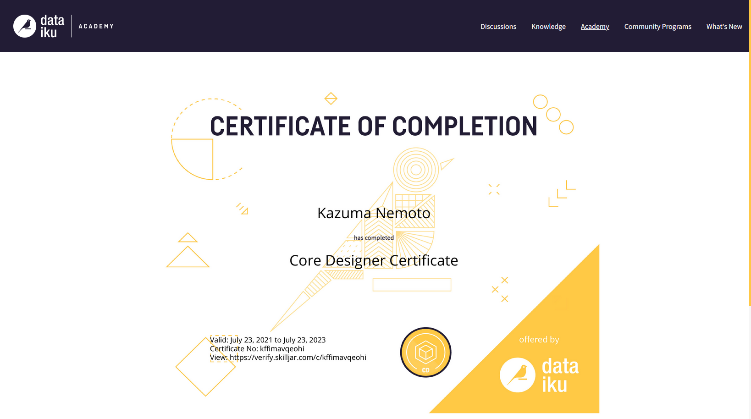This screenshot has height=419, width=751.
Task: Go to Community Programs
Action: coord(657,26)
